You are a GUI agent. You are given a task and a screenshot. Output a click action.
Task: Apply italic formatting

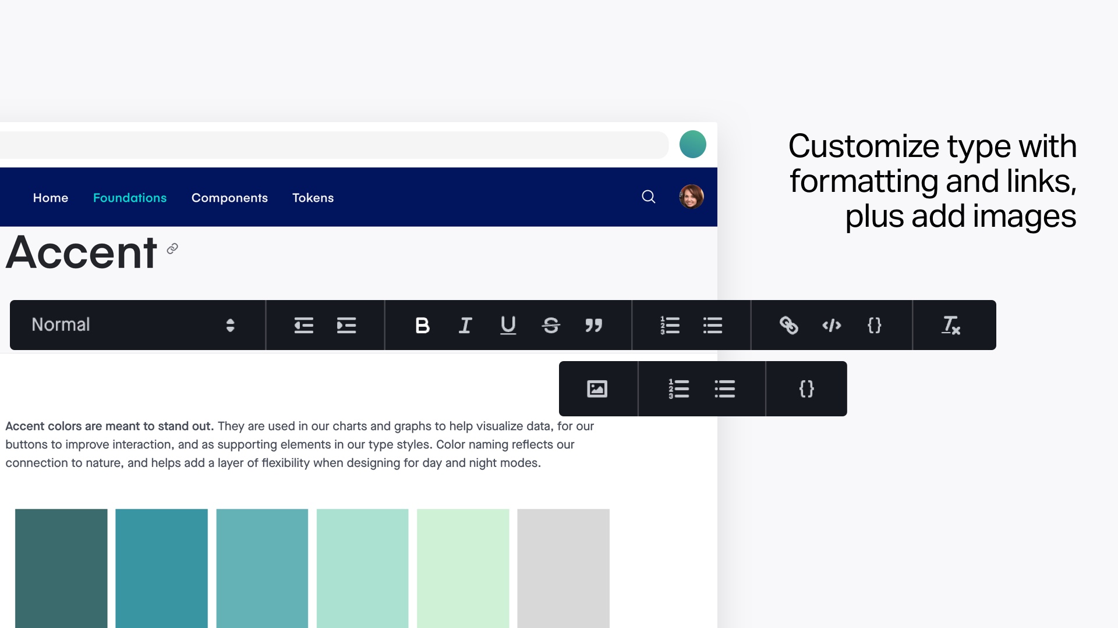(465, 325)
